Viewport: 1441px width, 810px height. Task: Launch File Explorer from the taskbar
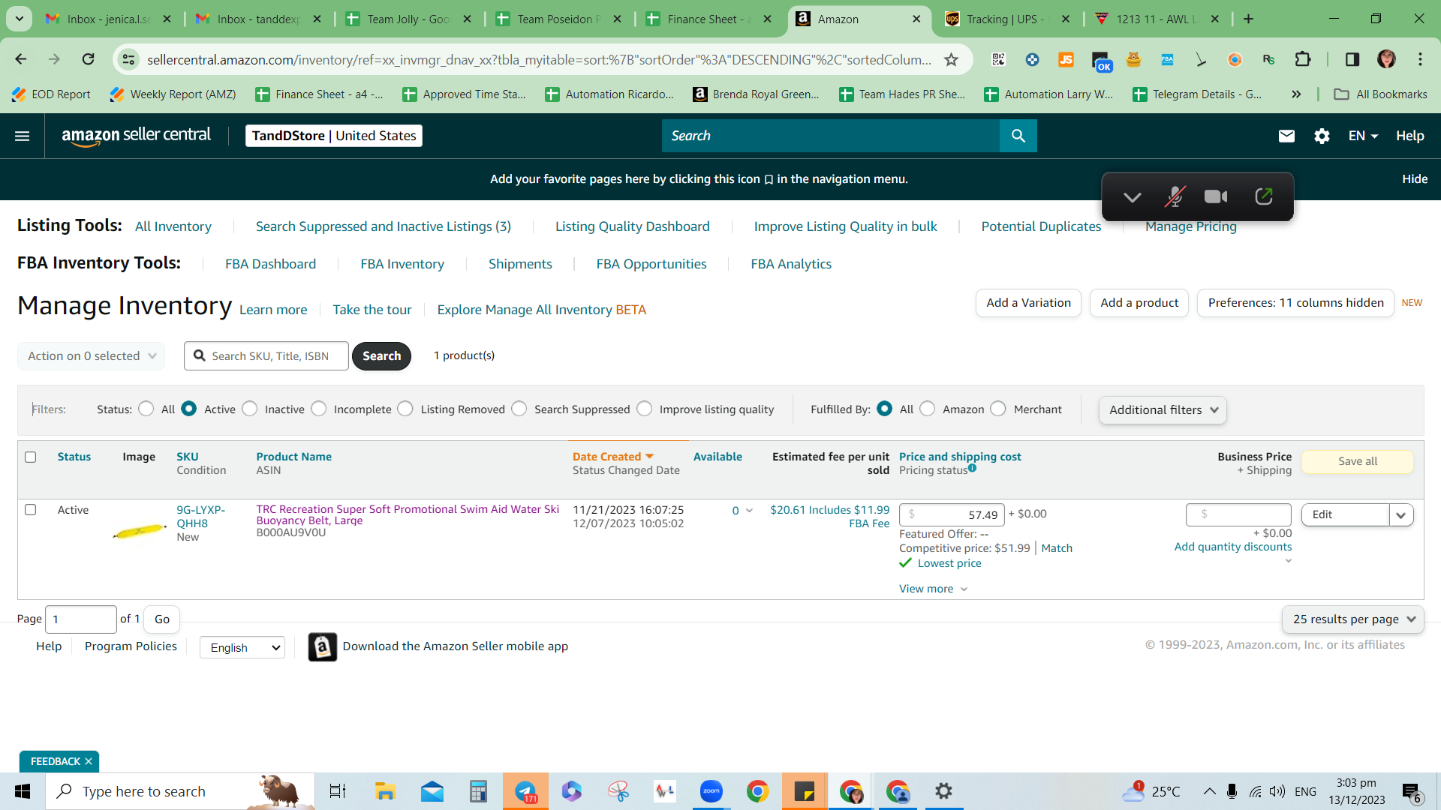pos(385,791)
